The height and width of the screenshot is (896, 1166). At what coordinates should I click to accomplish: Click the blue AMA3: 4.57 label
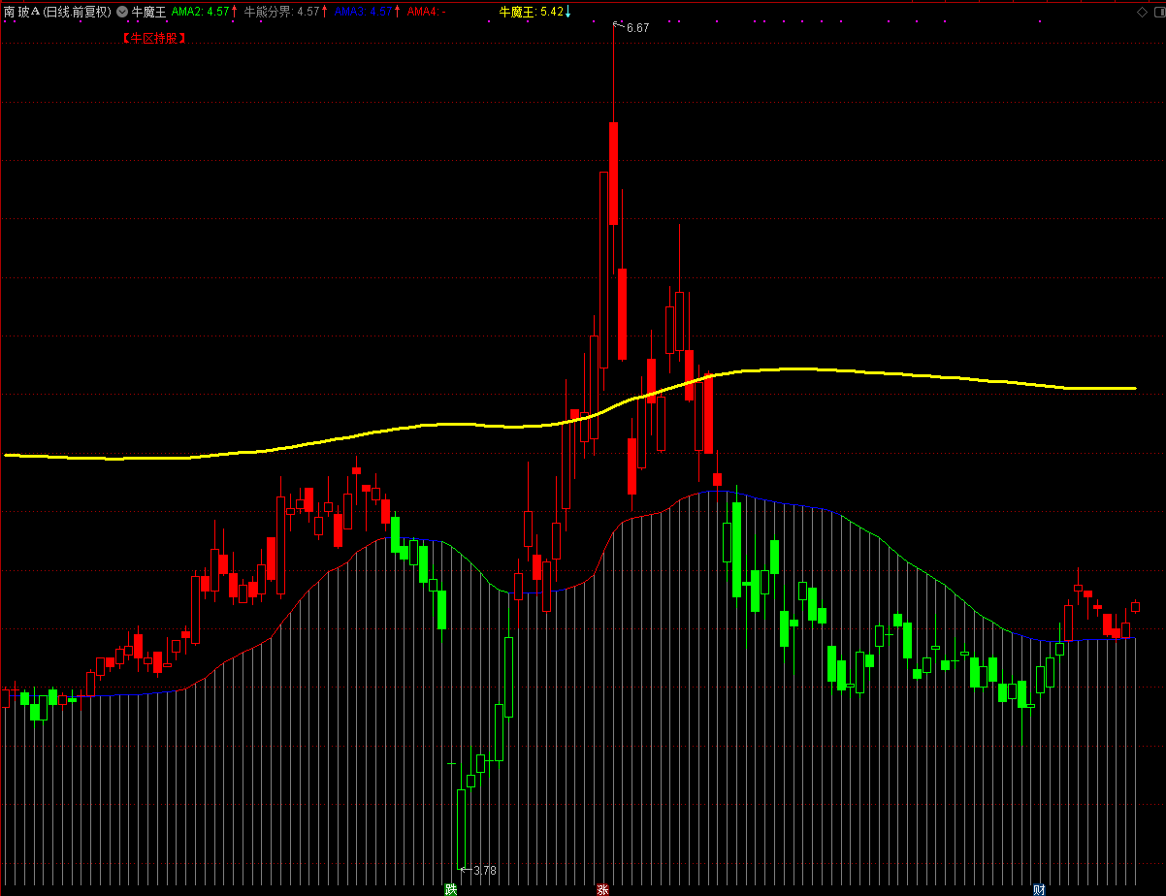pos(363,12)
